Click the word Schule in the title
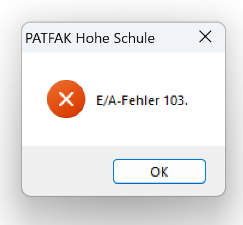 [x=134, y=38]
